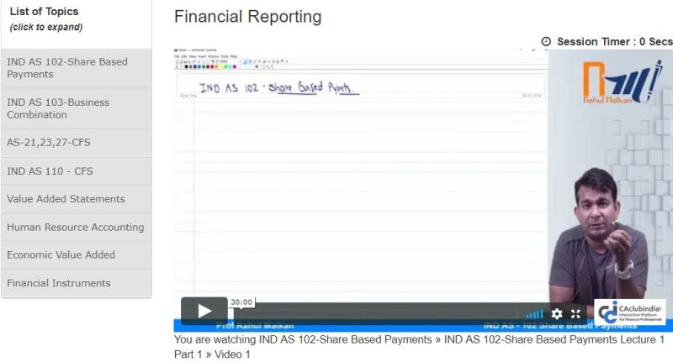The height and width of the screenshot is (362, 673).
Task: Open the Financial Instruments topic
Action: pyautogui.click(x=76, y=283)
